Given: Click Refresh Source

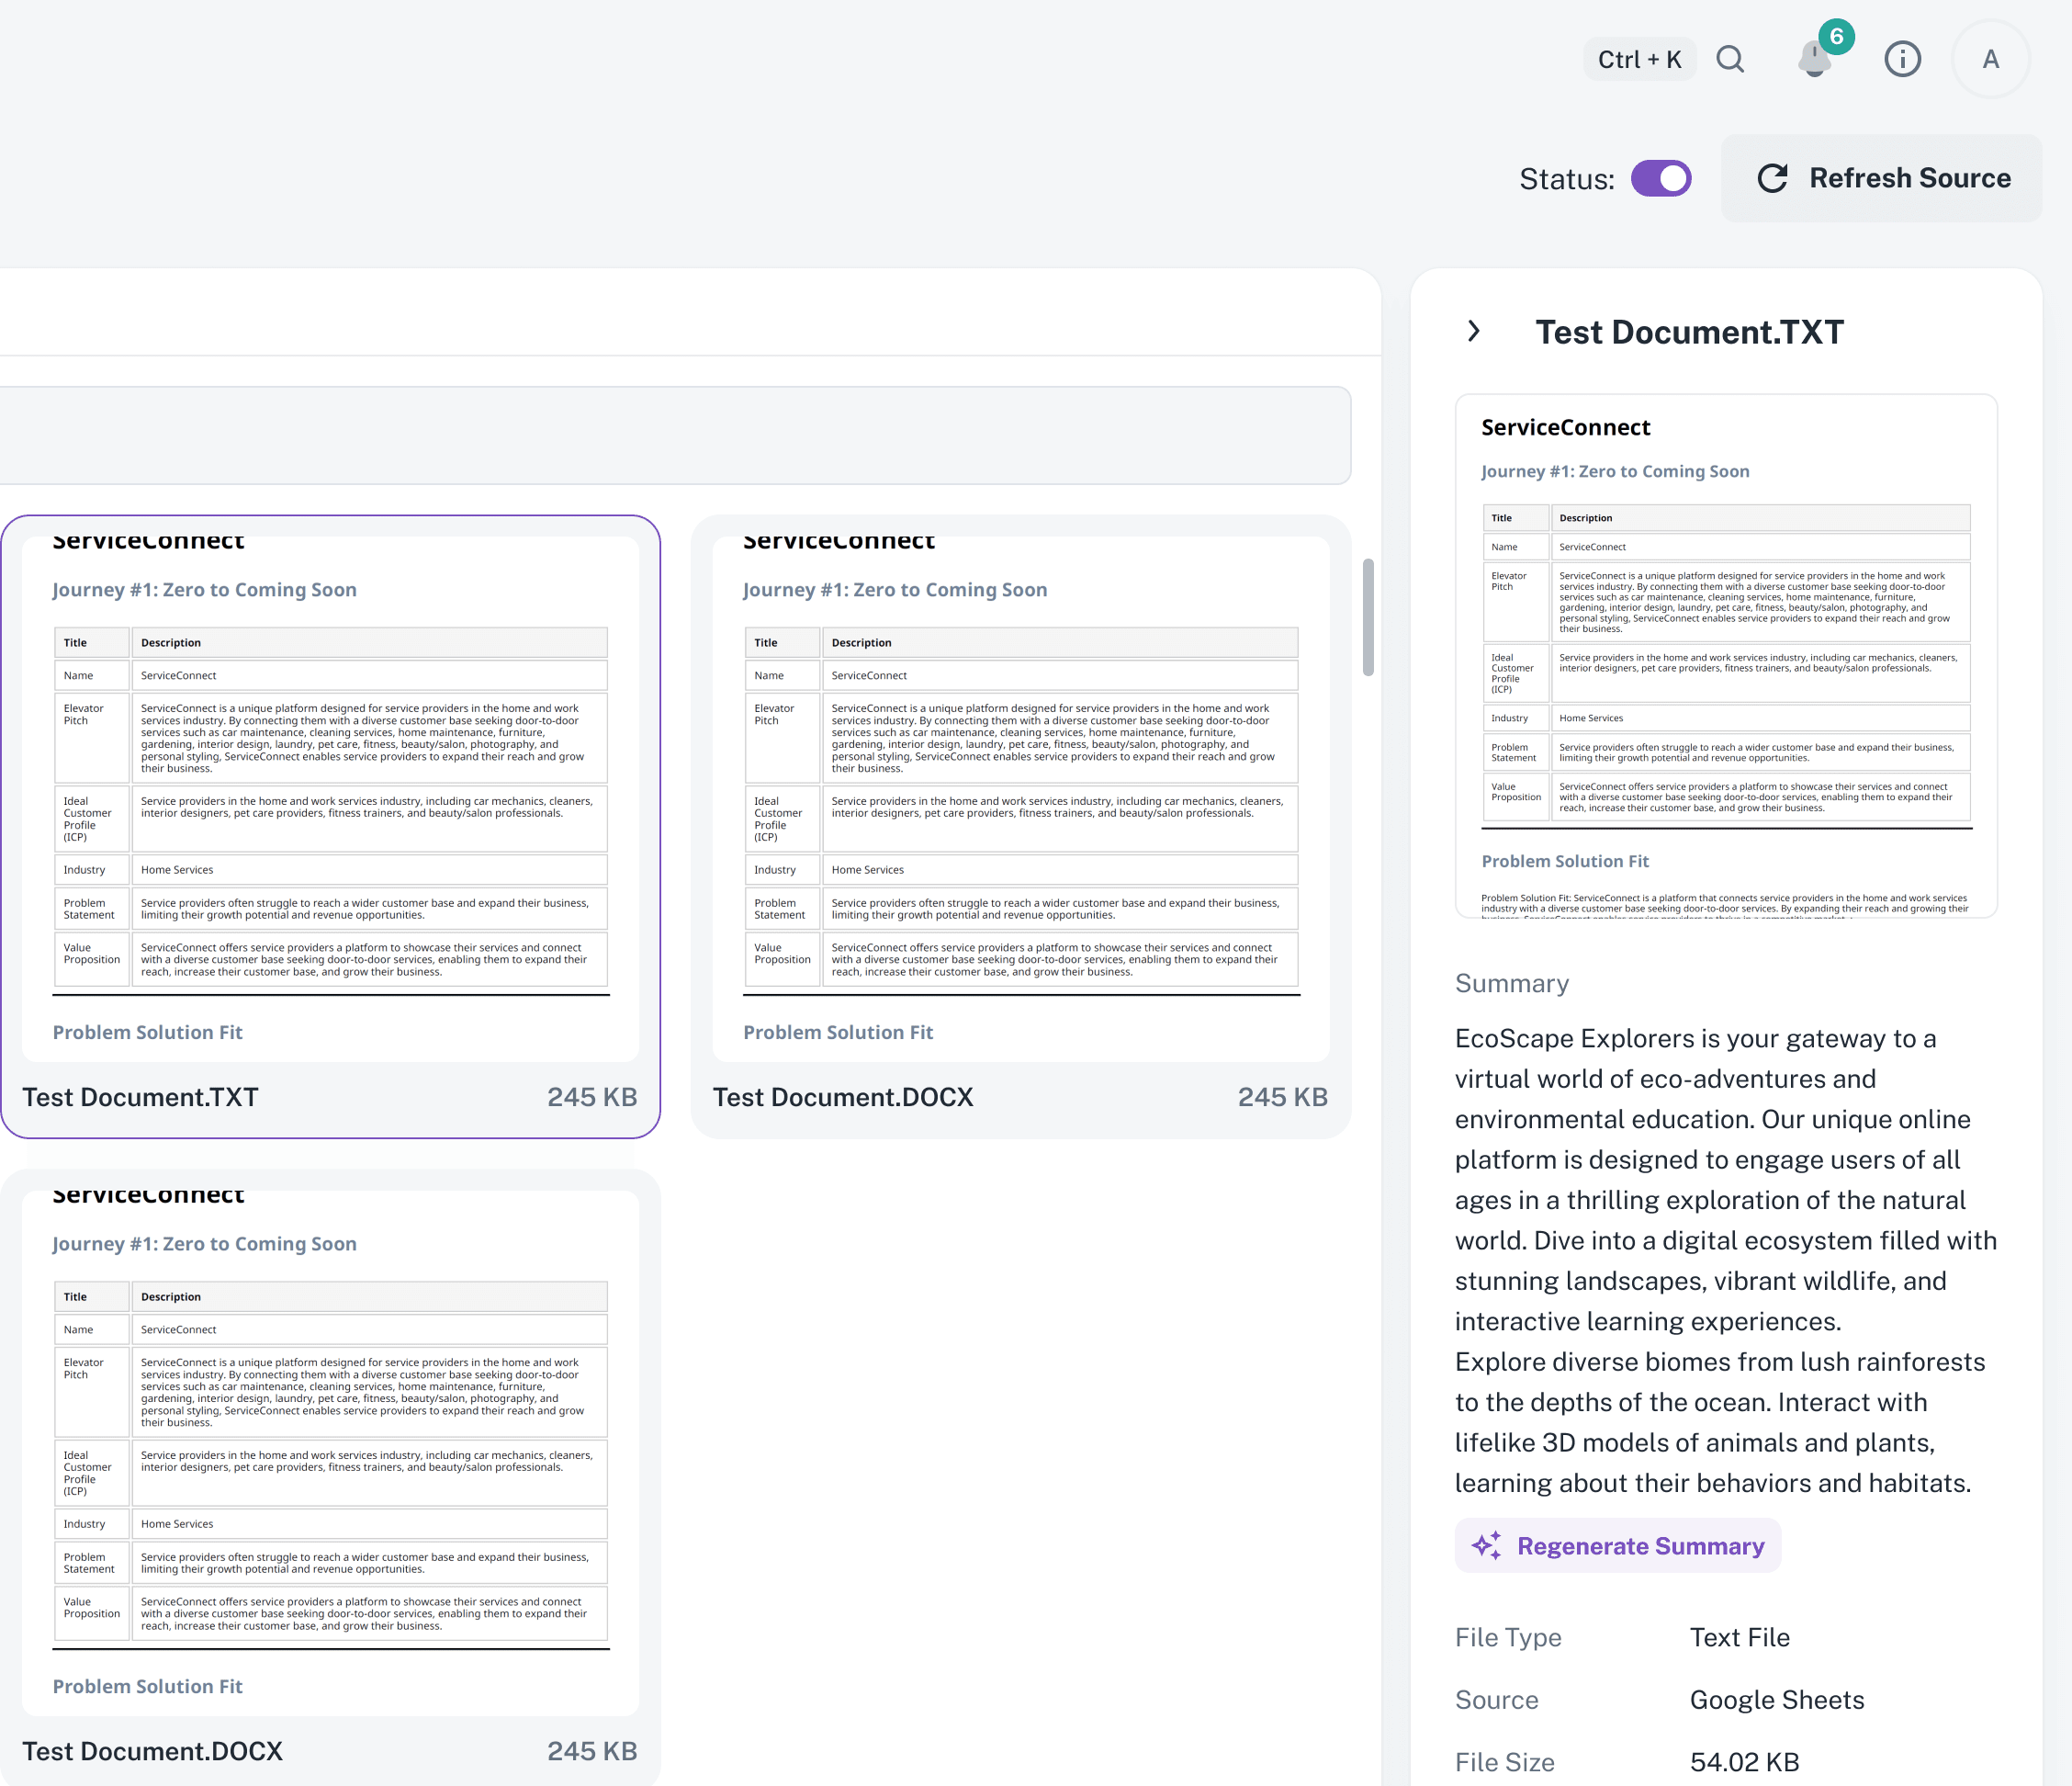Looking at the screenshot, I should [1909, 178].
